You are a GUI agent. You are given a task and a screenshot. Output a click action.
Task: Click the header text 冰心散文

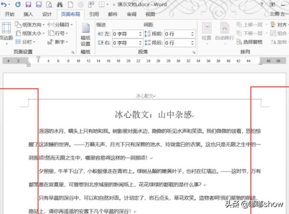(x=144, y=96)
